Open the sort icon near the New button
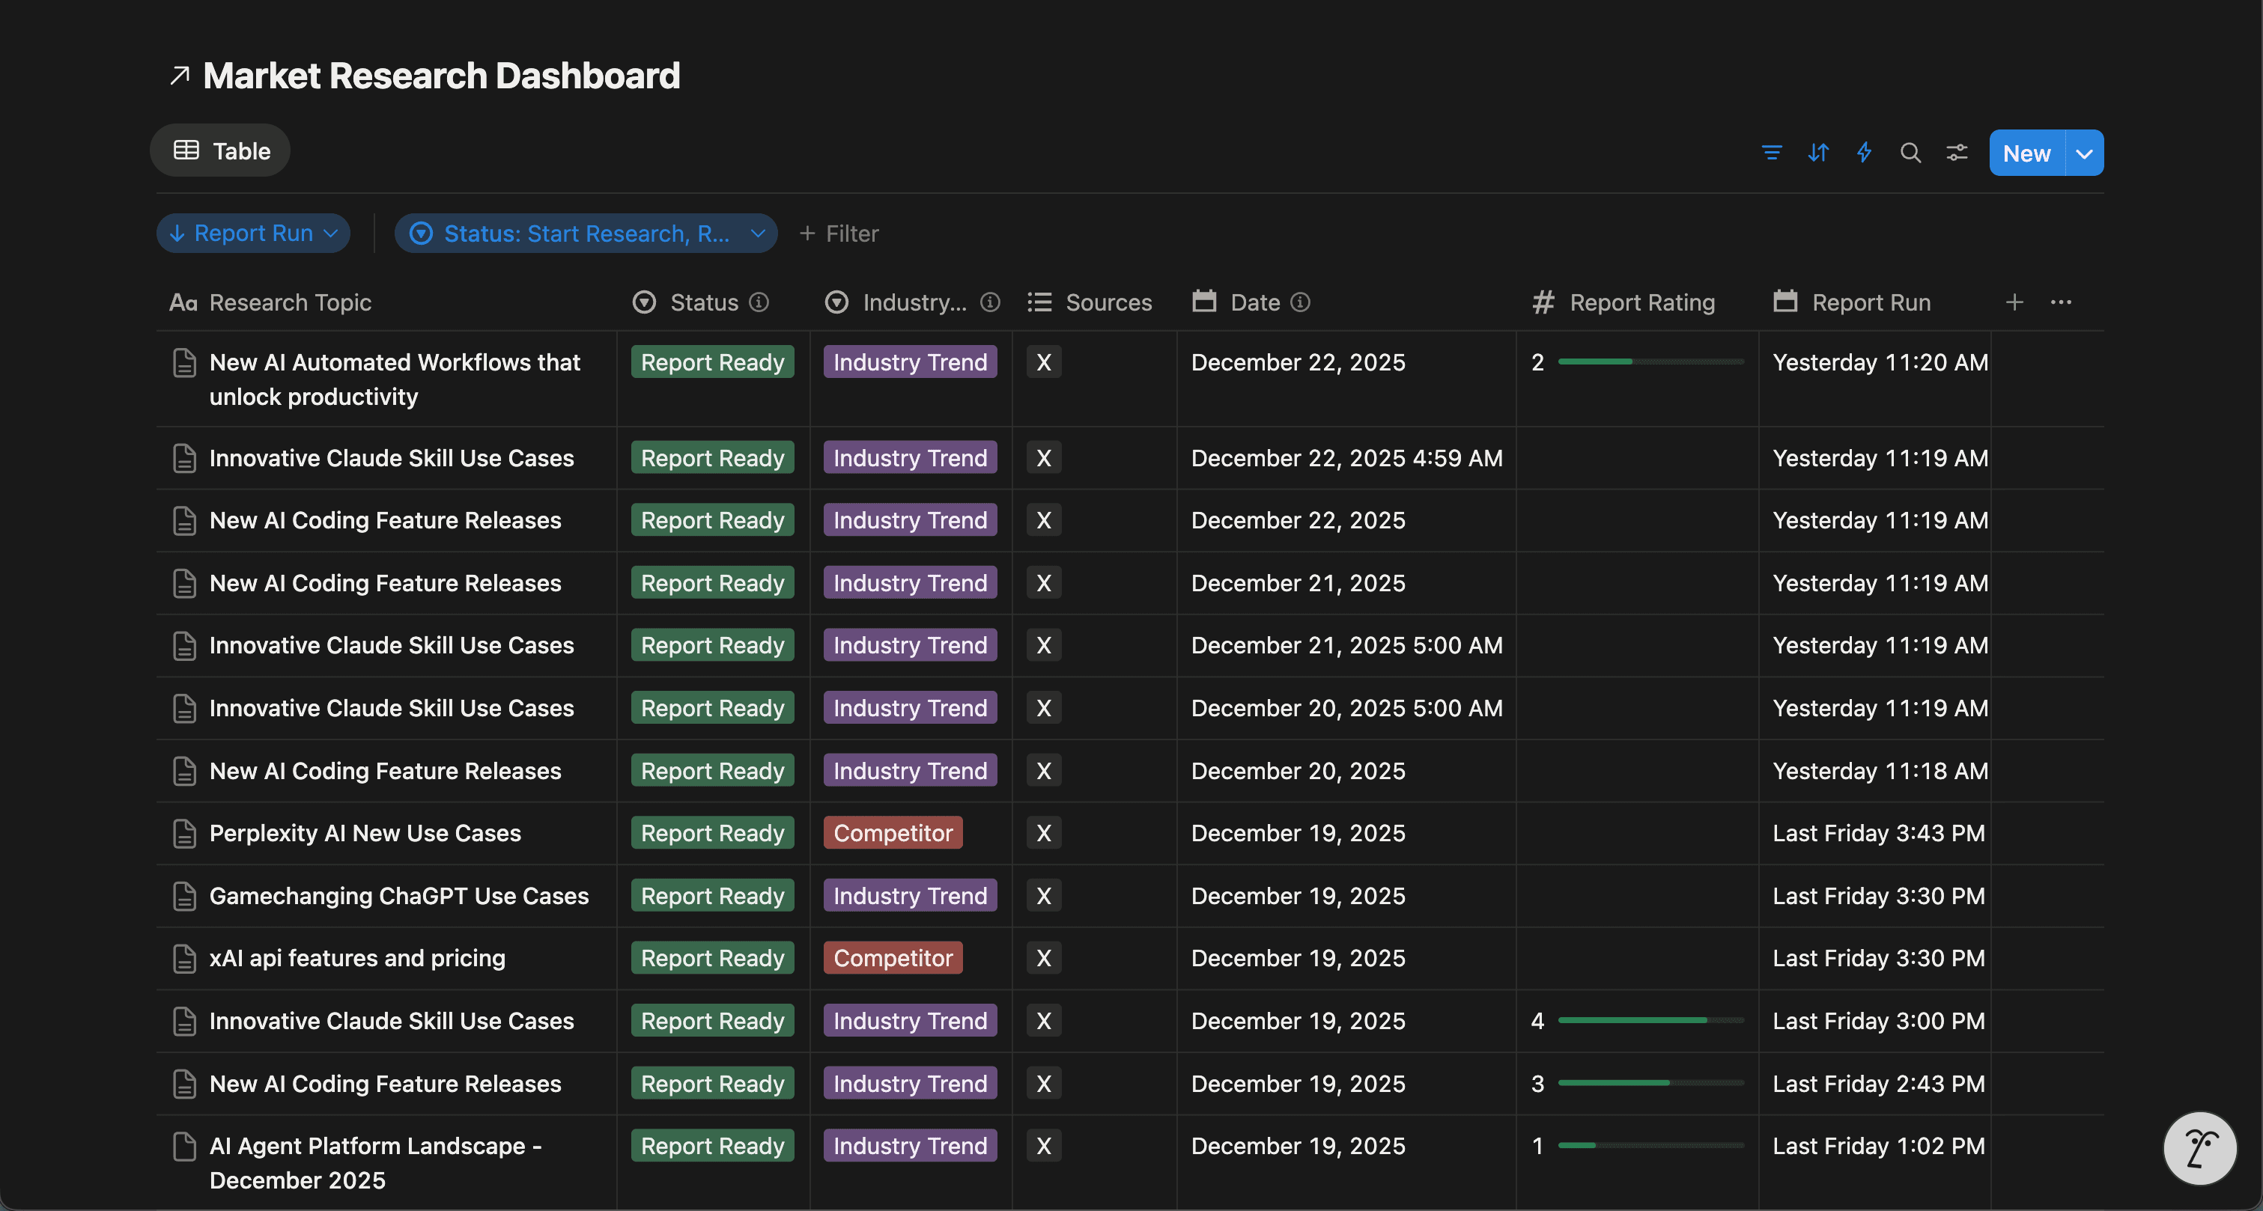2263x1211 pixels. click(x=1818, y=152)
